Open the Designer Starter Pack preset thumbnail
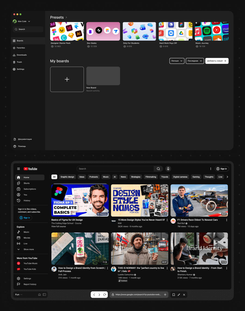 (67, 31)
